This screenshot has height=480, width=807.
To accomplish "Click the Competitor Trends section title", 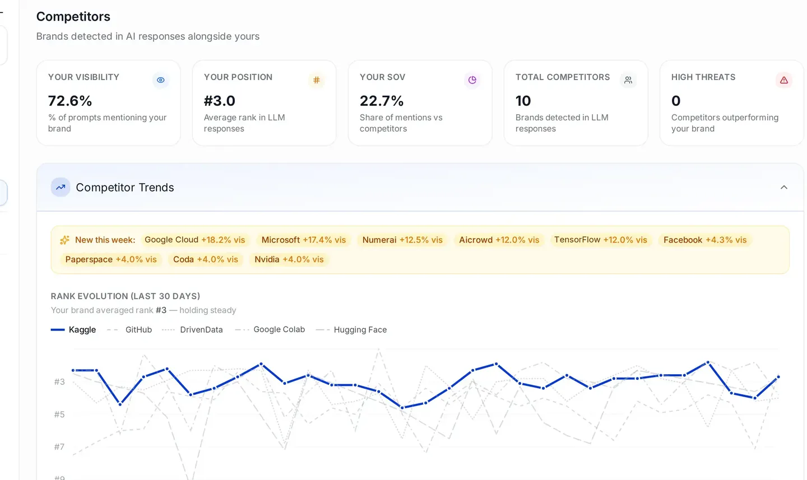I will 125,188.
